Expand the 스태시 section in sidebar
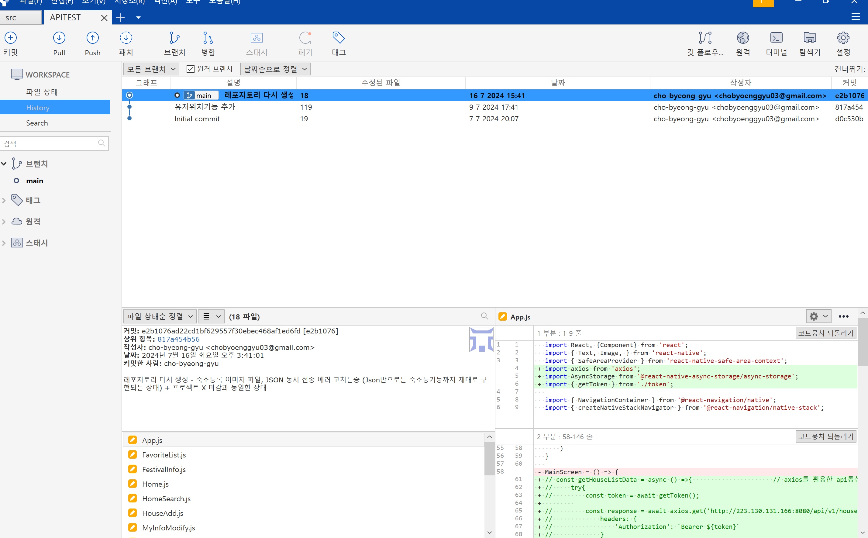868x538 pixels. click(x=4, y=243)
